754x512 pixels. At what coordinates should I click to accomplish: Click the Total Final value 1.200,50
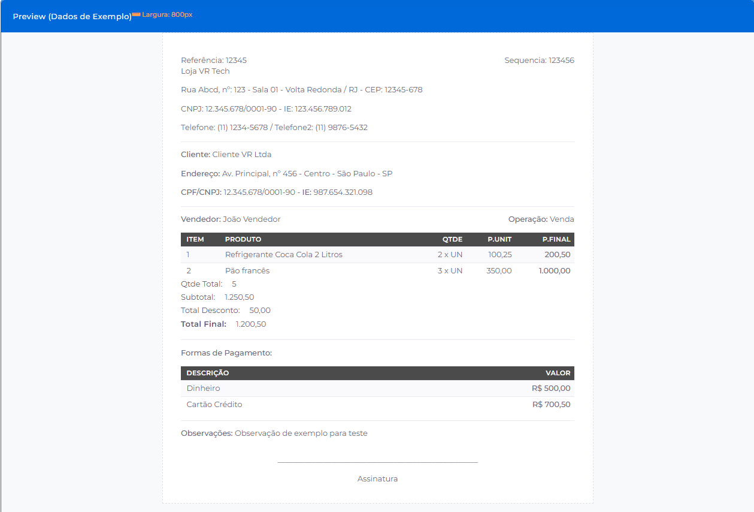pyautogui.click(x=251, y=324)
